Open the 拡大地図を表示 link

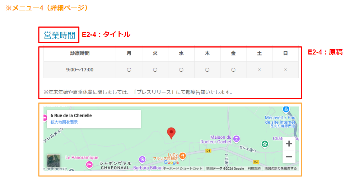64,122
